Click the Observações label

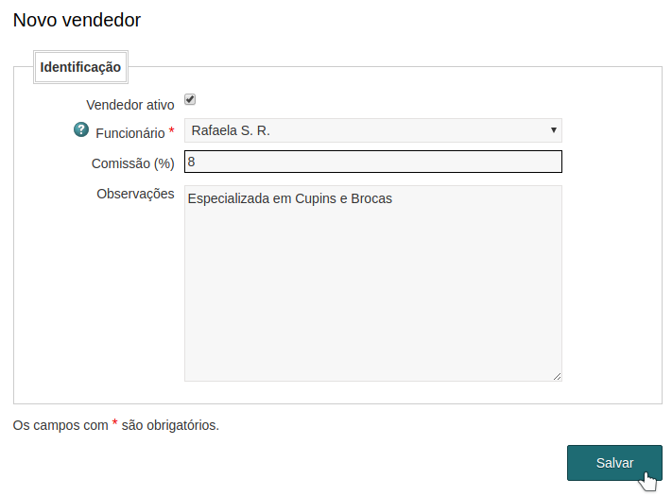point(135,194)
